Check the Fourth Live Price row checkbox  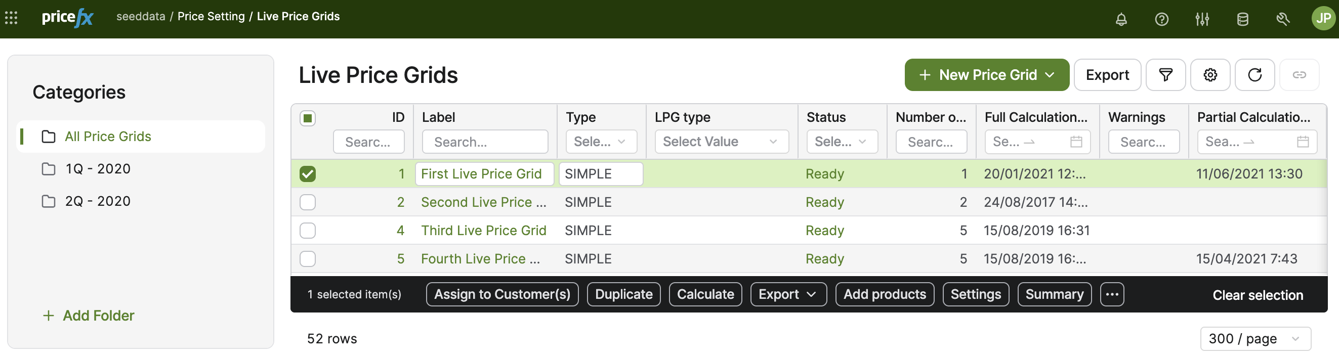[308, 259]
